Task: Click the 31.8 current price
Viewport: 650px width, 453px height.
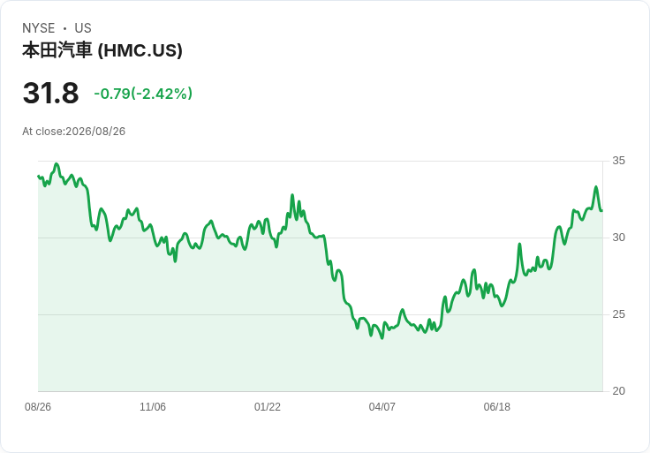Action: tap(50, 93)
